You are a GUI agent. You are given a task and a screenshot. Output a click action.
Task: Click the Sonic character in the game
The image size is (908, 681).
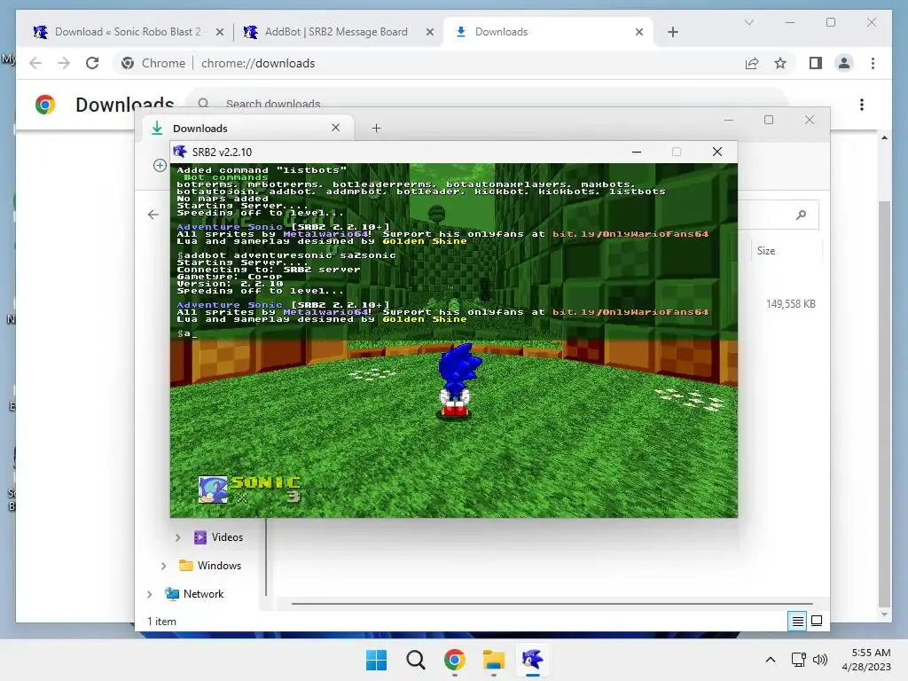[x=457, y=380]
